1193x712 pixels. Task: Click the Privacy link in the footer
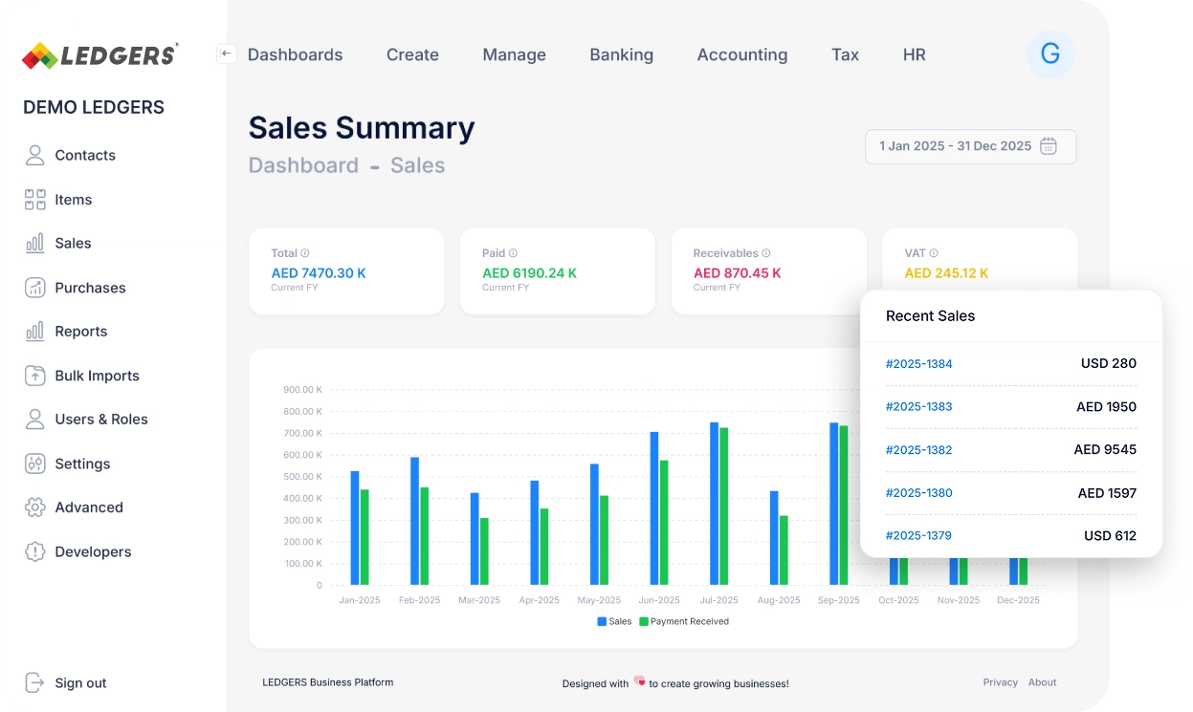1001,682
